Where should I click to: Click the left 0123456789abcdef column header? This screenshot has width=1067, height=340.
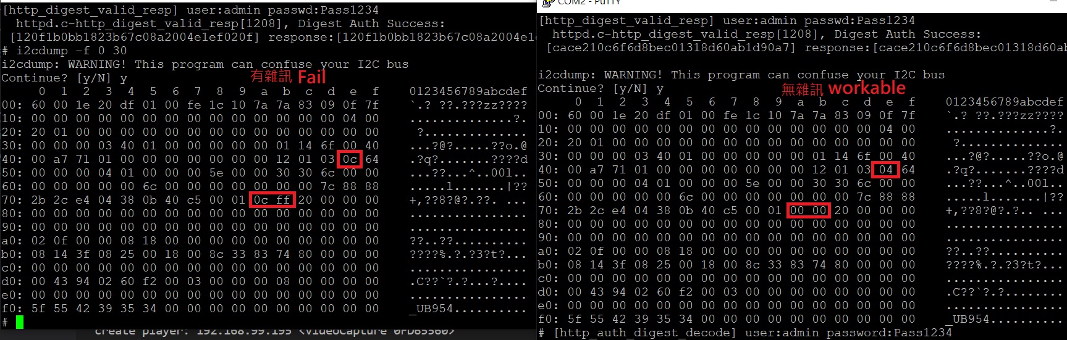click(468, 91)
